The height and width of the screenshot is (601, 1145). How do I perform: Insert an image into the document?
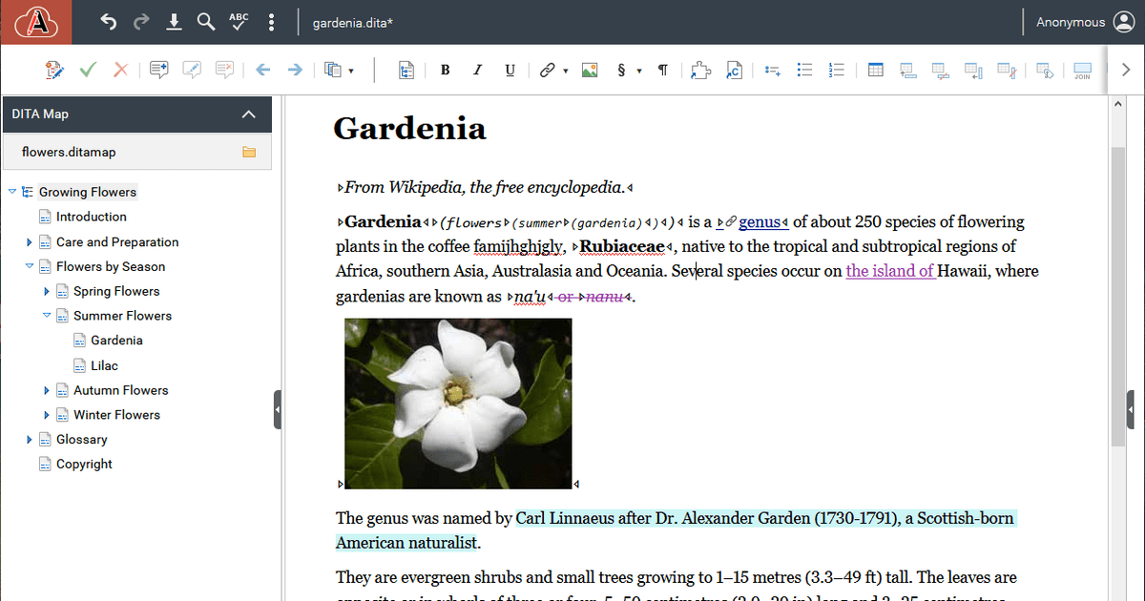coord(589,70)
